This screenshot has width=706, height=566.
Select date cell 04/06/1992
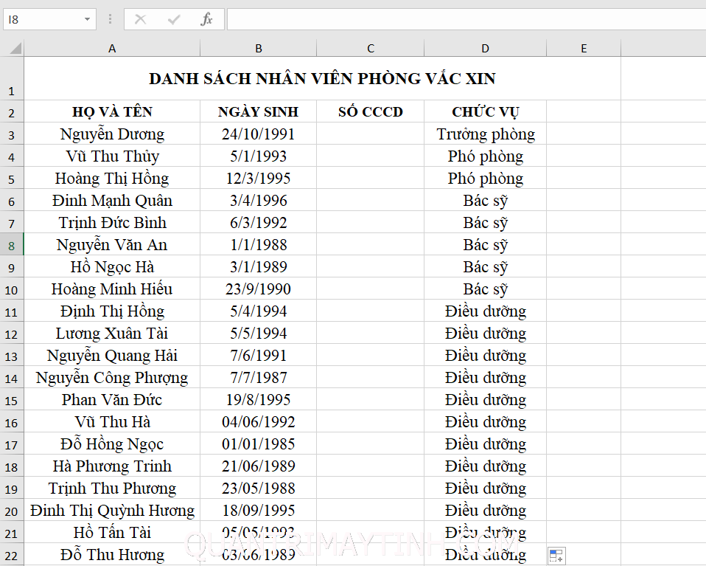pyautogui.click(x=259, y=421)
